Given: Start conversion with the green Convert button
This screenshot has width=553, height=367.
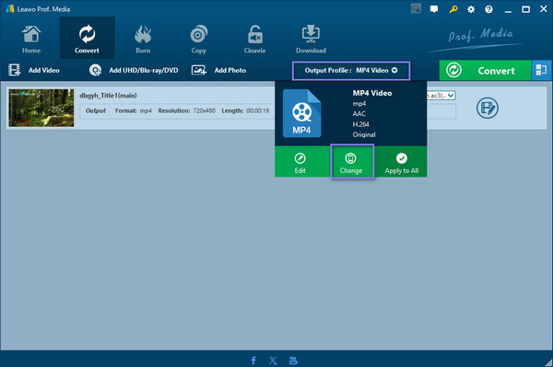Looking at the screenshot, I should 485,71.
